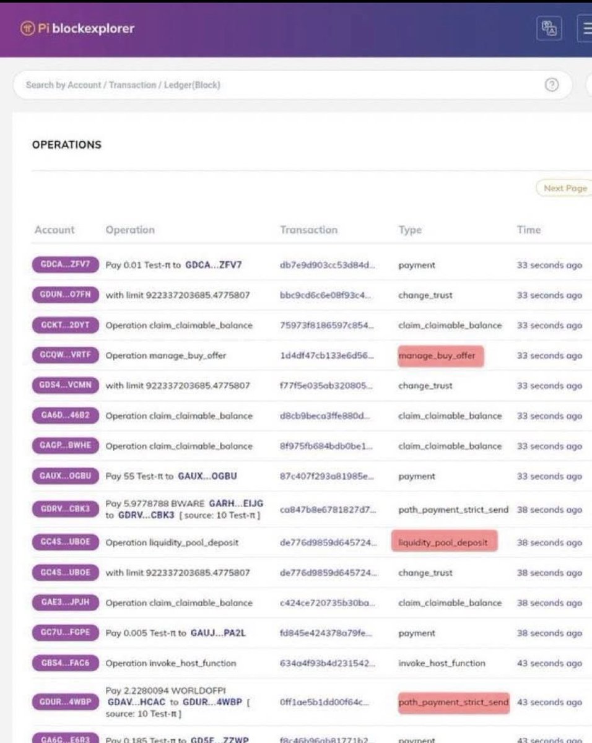Viewport: 592px width, 743px height.
Task: Open account GC7U...FGPE badge
Action: (x=65, y=633)
